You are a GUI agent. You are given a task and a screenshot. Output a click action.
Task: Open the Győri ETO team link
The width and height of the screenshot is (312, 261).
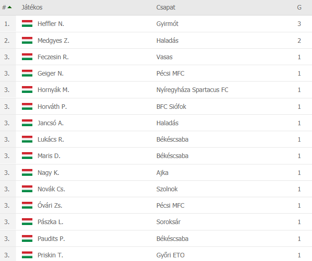pyautogui.click(x=170, y=255)
